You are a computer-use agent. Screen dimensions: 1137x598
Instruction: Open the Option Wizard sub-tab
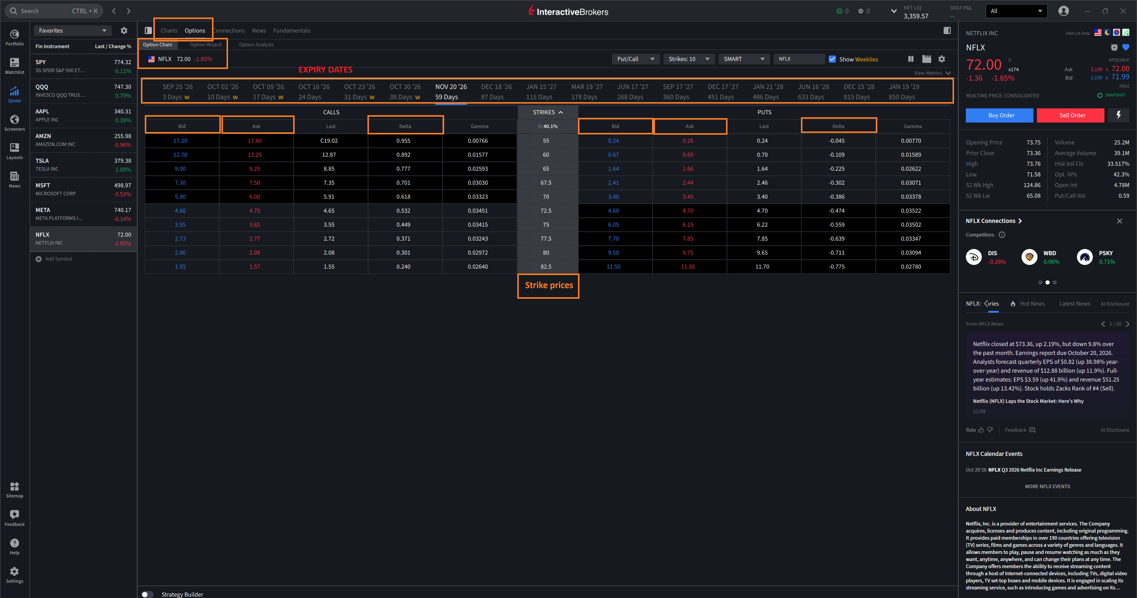coord(206,45)
